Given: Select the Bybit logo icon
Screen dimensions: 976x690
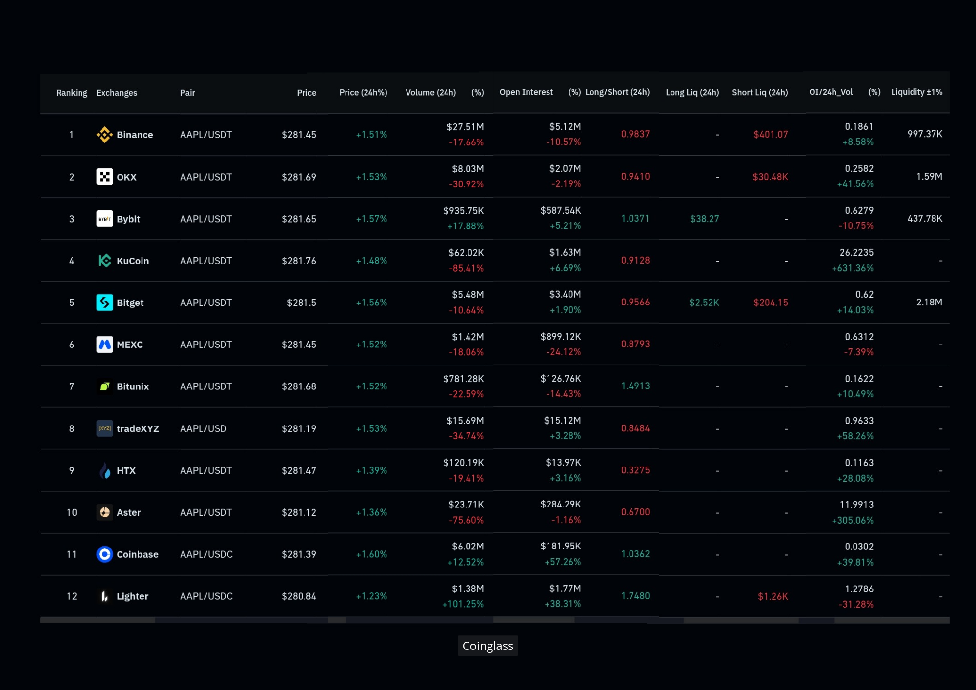Looking at the screenshot, I should click(x=104, y=219).
